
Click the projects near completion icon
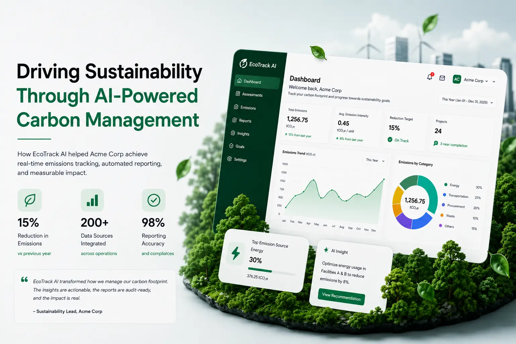pyautogui.click(x=436, y=143)
